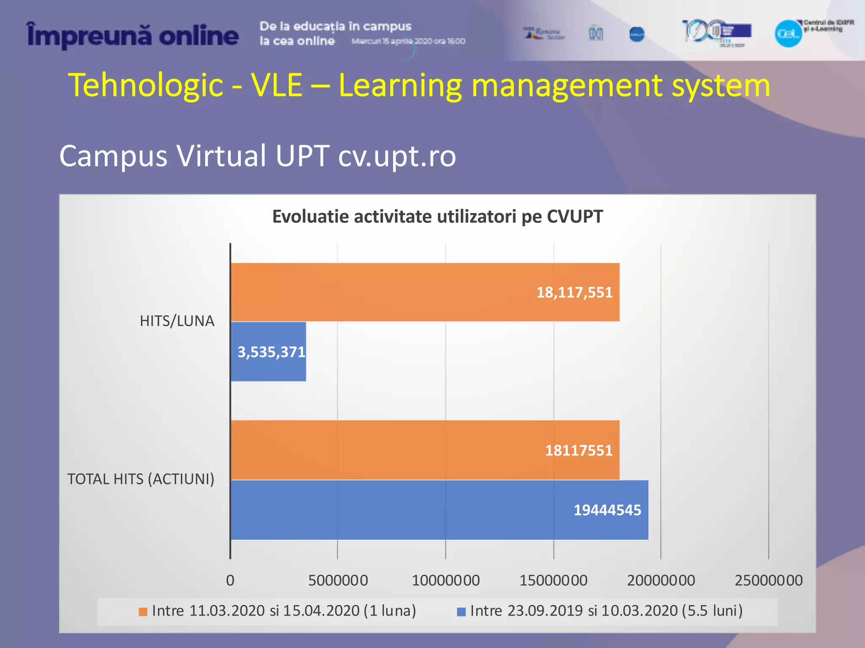
Task: Click the date Miercuri 15 aprilie 2020
Action: (408, 41)
